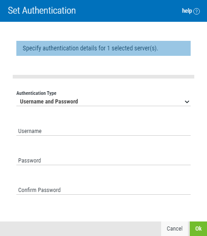Screen dimensions: 207x236
Task: Click the blue info banner about selected servers
Action: pyautogui.click(x=103, y=48)
